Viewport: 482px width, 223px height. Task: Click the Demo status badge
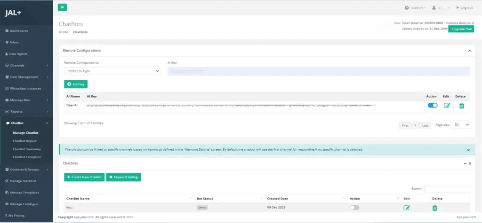point(202,208)
